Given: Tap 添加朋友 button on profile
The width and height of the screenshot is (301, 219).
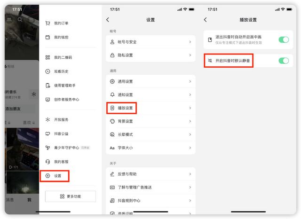Looking at the screenshot, I should coord(20,109).
